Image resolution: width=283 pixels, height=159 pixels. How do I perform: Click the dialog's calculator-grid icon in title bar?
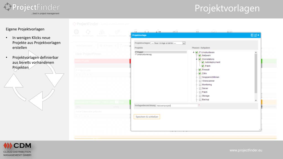pyautogui.click(x=252, y=35)
